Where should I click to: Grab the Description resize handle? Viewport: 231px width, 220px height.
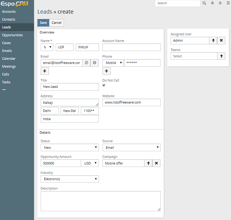(159, 209)
